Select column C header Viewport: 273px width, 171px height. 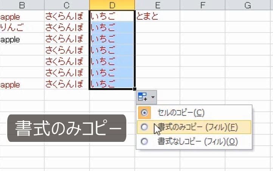[x=67, y=5]
